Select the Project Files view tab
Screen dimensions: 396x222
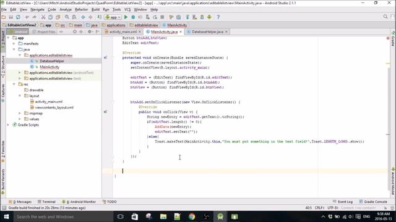pos(44,31)
